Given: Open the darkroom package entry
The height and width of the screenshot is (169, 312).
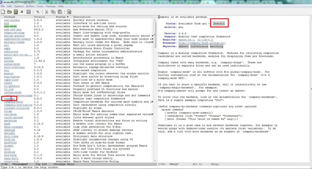Looking at the screenshot, I should (x=10, y=121).
